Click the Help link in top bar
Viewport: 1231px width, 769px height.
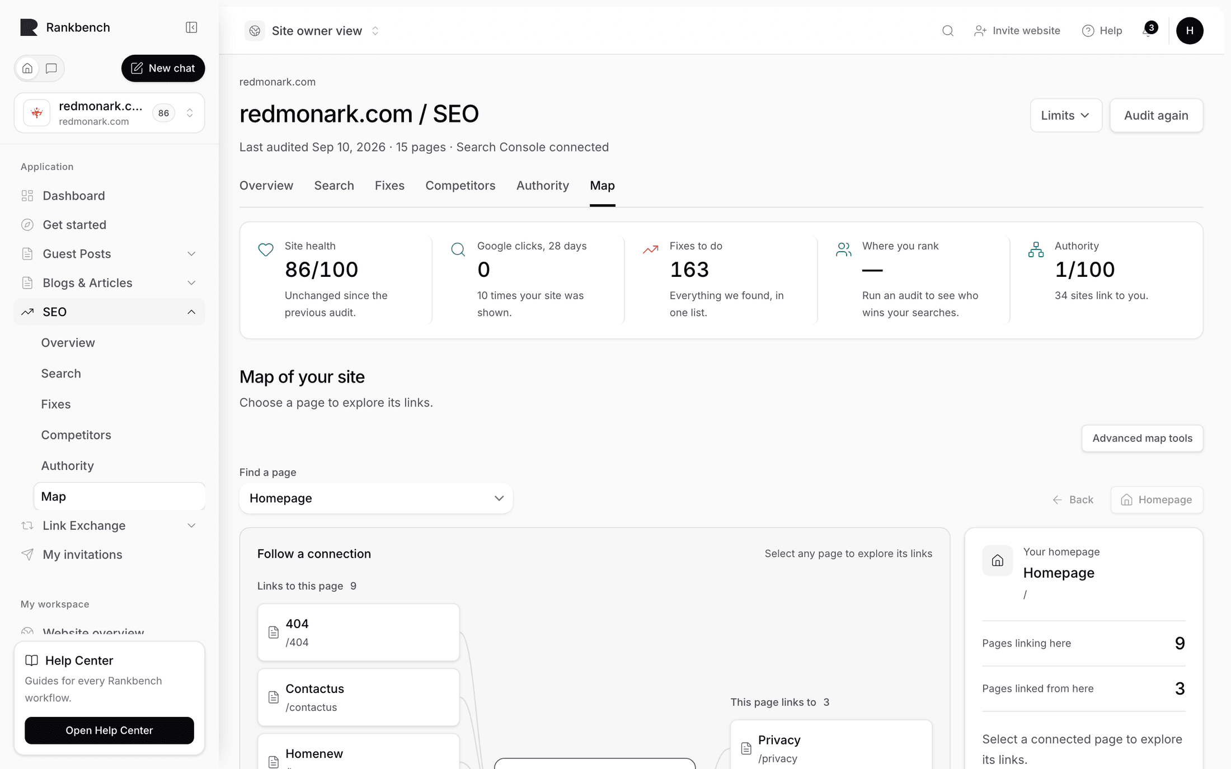point(1102,31)
